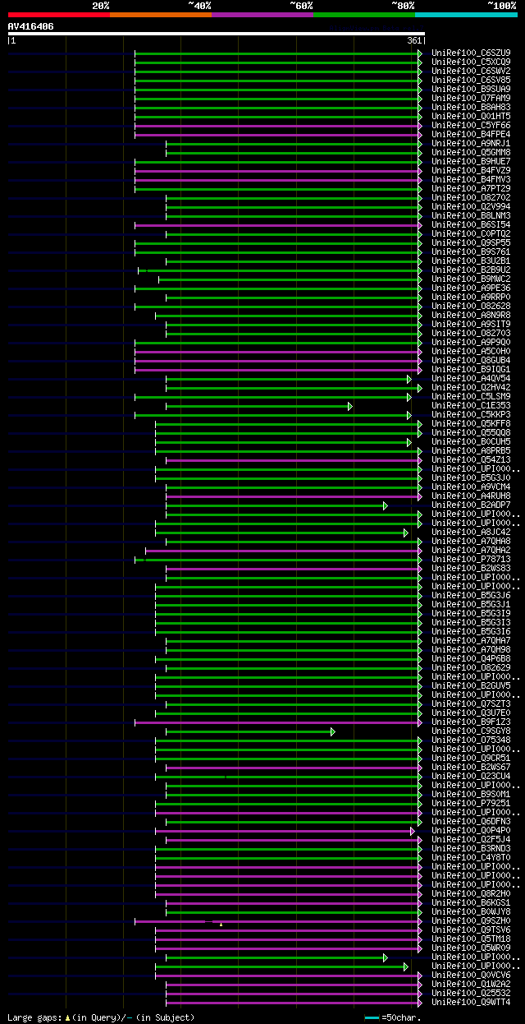Open hit UniRef100_Q9SP55
Image resolution: width=525 pixels, height=1024 pixels.
tap(471, 243)
